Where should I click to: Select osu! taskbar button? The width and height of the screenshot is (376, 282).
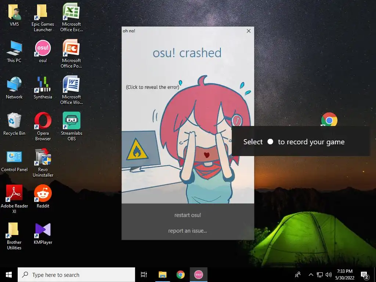[199, 275]
